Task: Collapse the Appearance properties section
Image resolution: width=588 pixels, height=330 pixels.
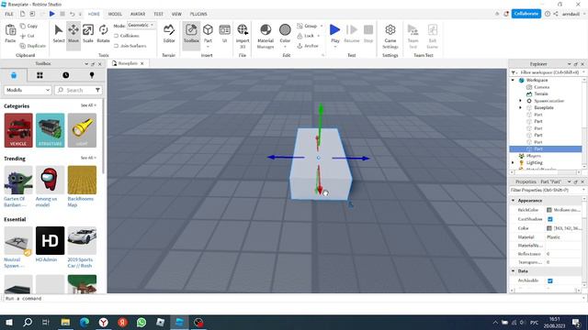Action: click(x=513, y=201)
